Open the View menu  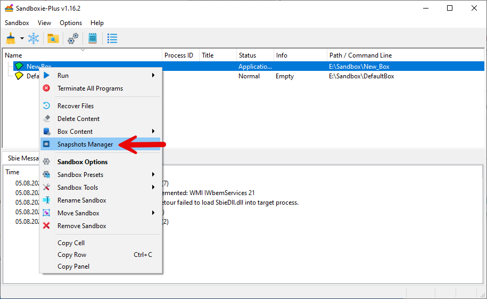point(44,23)
